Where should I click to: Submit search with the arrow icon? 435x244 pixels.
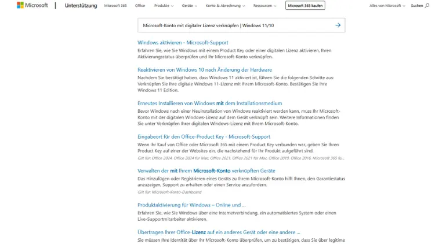[x=338, y=25]
